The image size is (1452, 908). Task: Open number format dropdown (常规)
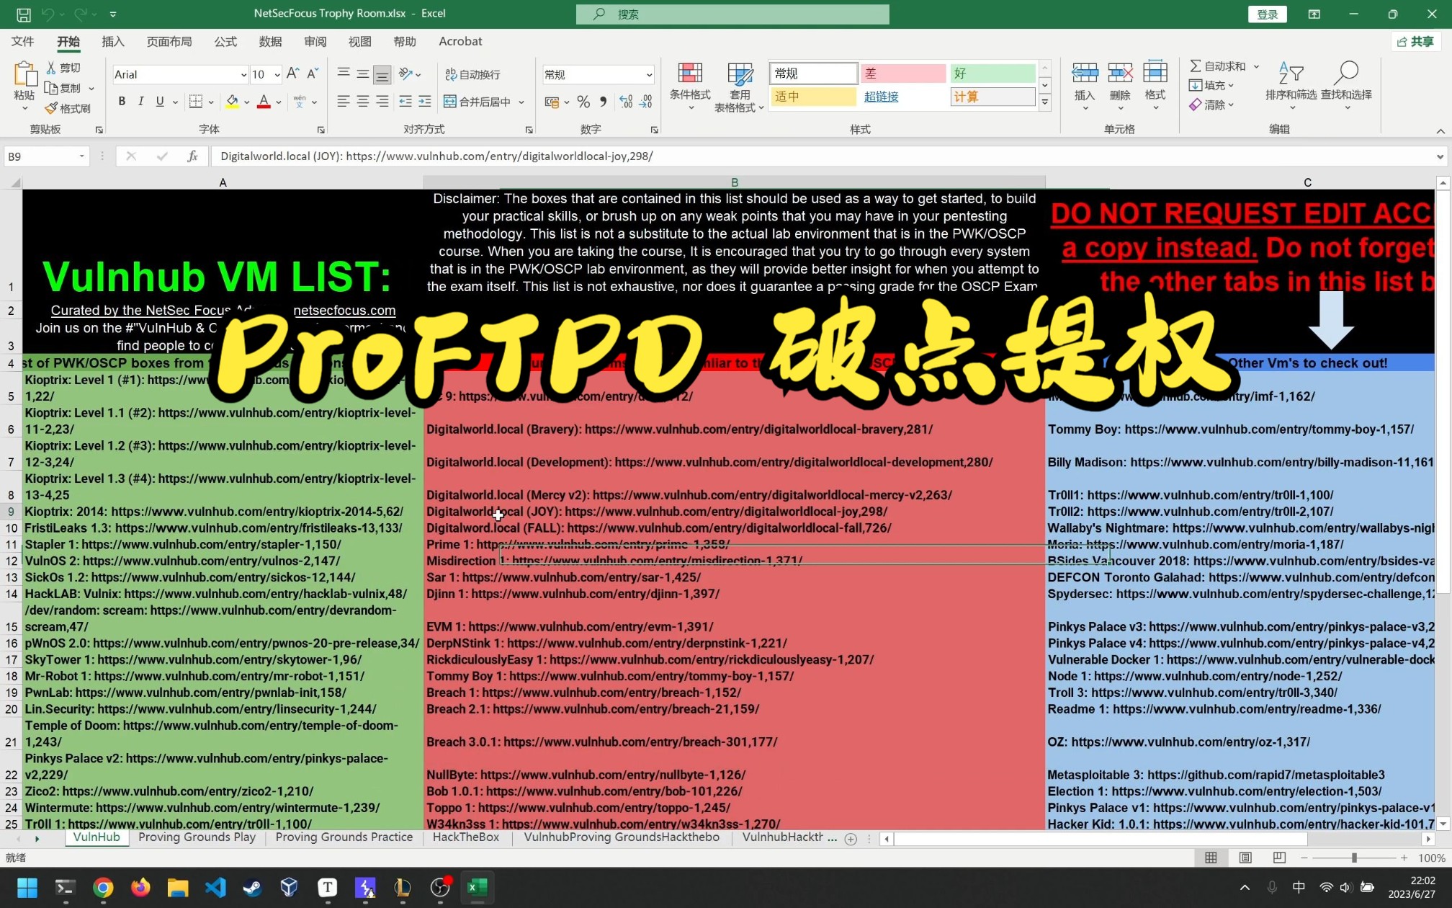click(x=649, y=75)
